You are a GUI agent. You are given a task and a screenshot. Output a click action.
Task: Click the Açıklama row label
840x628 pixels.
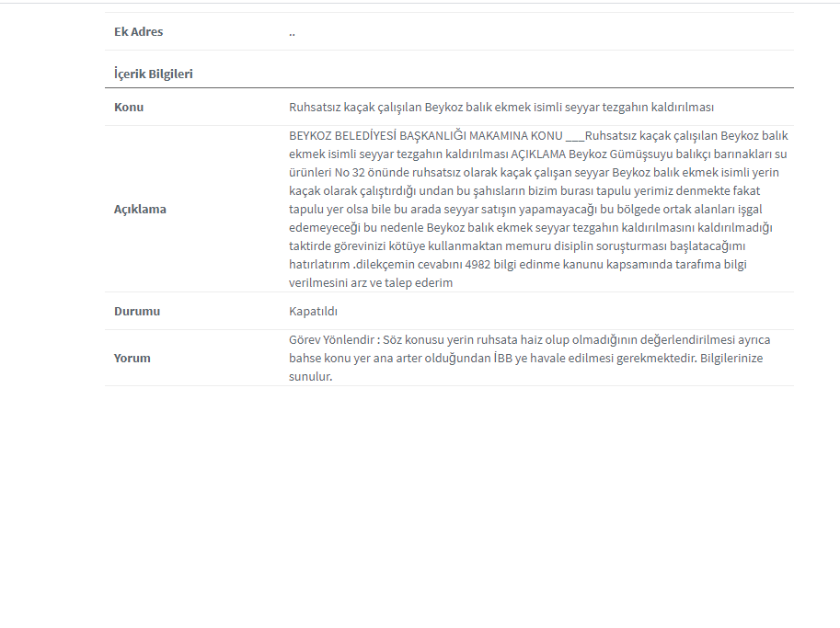[x=140, y=209]
